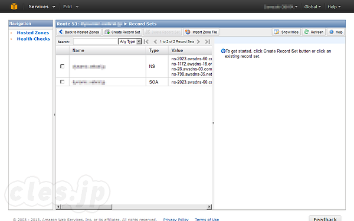The image size is (354, 221).
Task: Click Refresh button in toolbar
Action: point(314,32)
